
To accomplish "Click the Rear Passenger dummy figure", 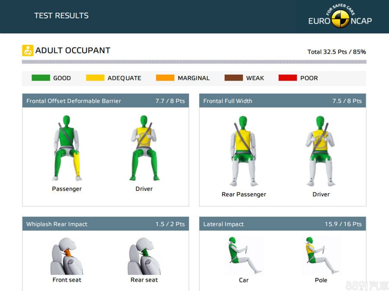I will (x=243, y=151).
